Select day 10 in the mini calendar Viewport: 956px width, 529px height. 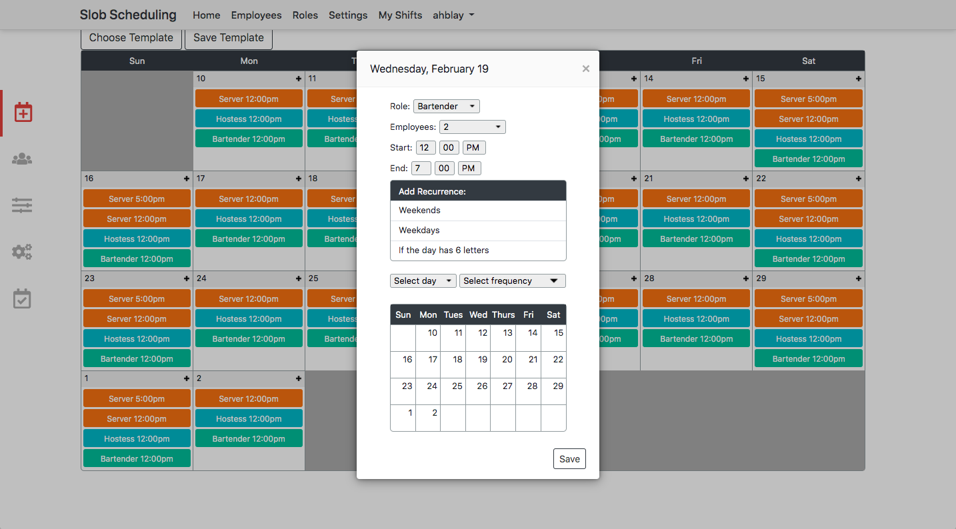(428, 338)
